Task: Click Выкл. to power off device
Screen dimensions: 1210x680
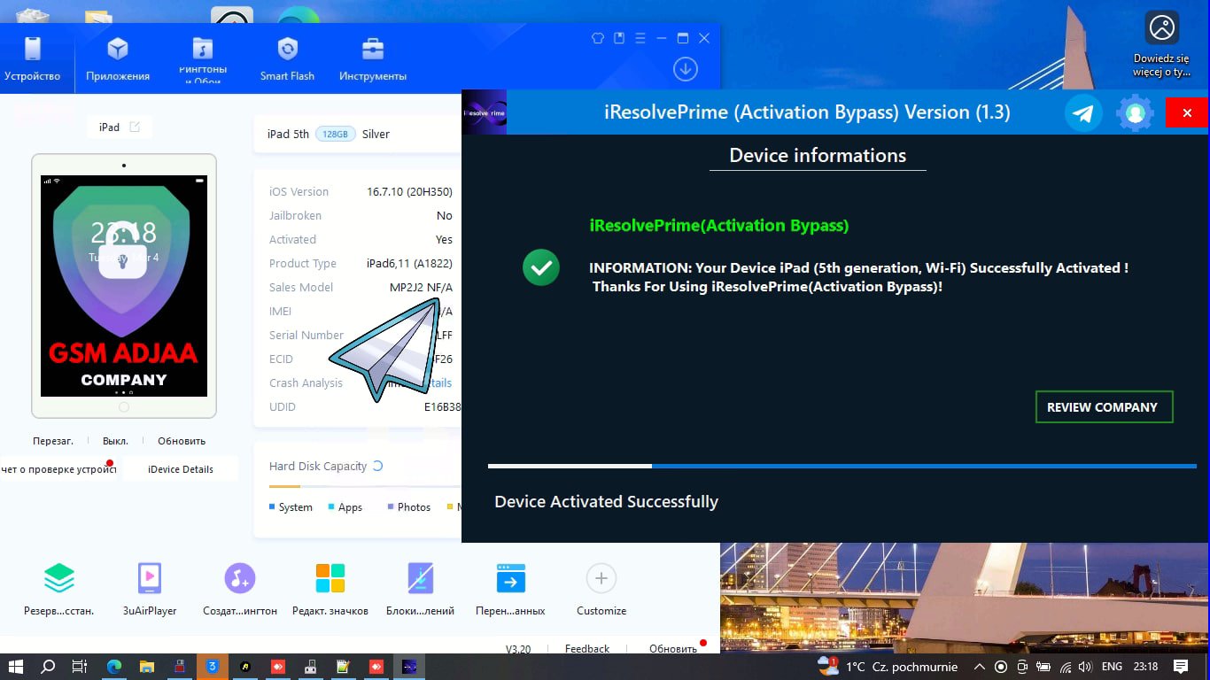Action: [x=115, y=441]
